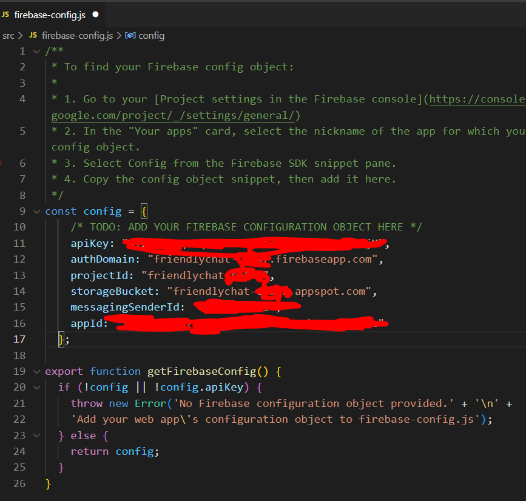This screenshot has height=501, width=526.
Task: Click the 'authDomain:' property name
Action: click(x=105, y=259)
